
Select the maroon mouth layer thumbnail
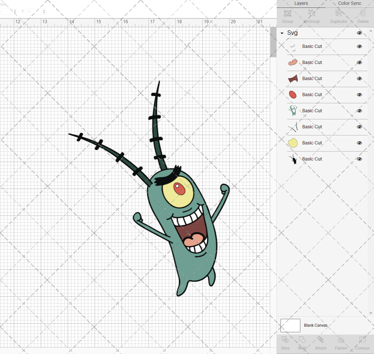[x=293, y=79]
